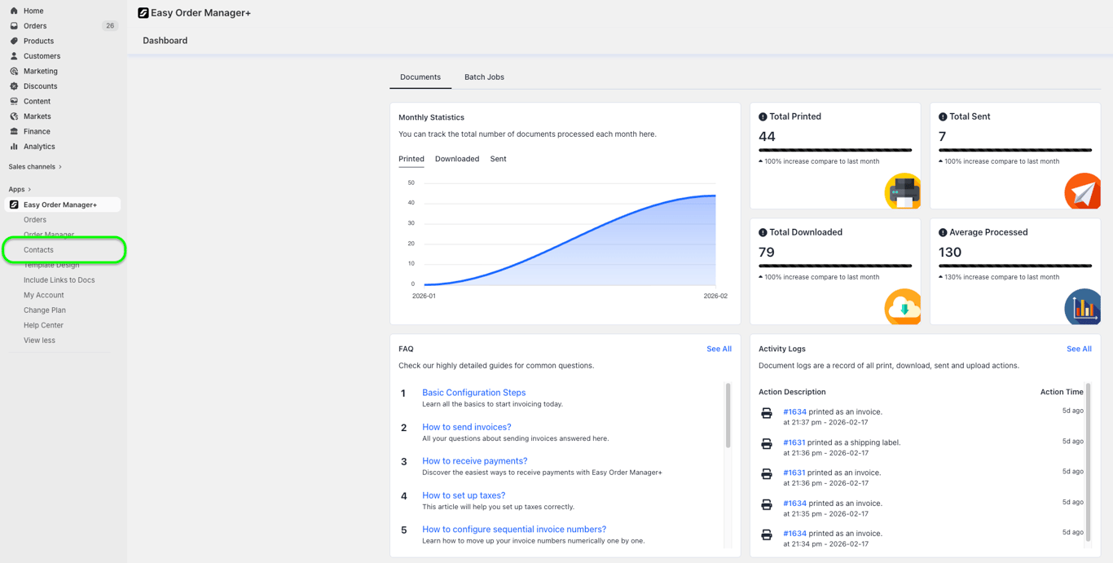Click the Products tag icon
This screenshot has width=1113, height=563.
pos(14,41)
